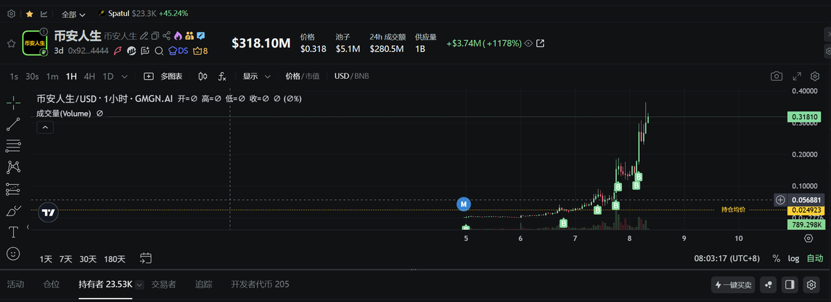Expand the 全部 filter dropdown
This screenshot has width=831, height=302.
73,14
